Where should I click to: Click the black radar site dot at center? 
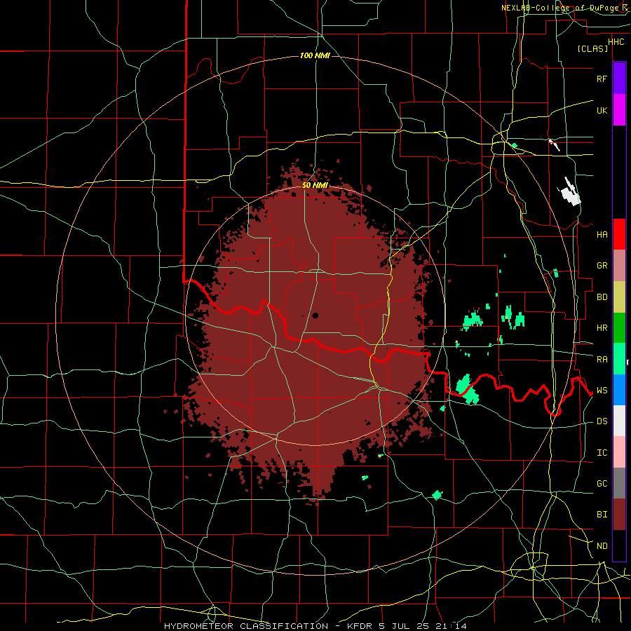(x=315, y=315)
